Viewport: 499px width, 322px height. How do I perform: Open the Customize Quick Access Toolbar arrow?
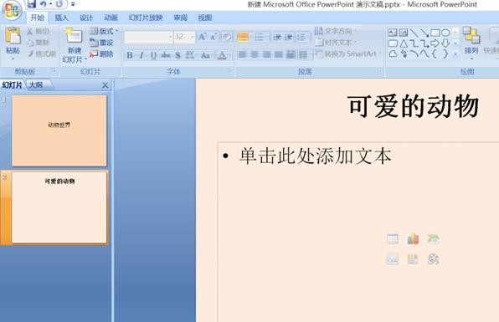click(x=73, y=4)
